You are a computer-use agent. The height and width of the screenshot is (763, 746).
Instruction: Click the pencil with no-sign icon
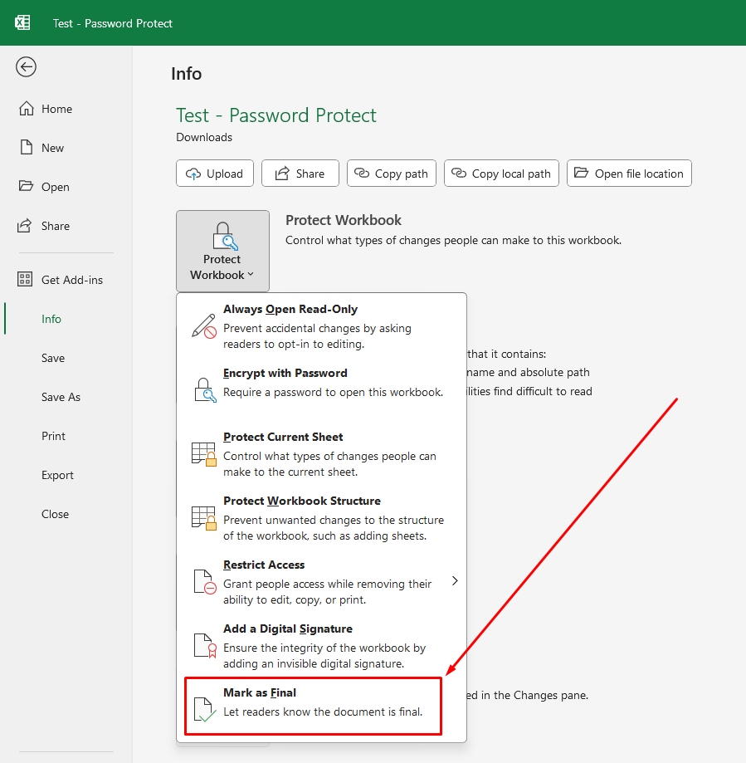tap(204, 326)
